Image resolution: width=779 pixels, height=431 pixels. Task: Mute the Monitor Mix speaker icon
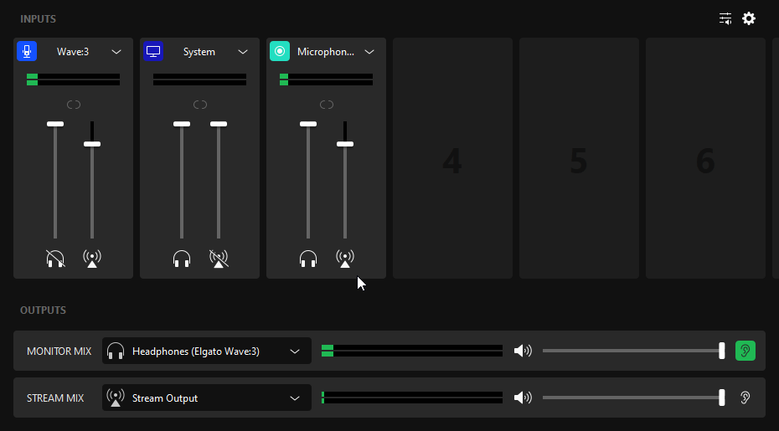pyautogui.click(x=523, y=351)
